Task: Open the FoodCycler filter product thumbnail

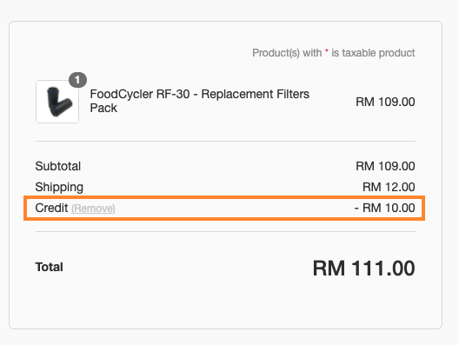Action: click(x=57, y=102)
